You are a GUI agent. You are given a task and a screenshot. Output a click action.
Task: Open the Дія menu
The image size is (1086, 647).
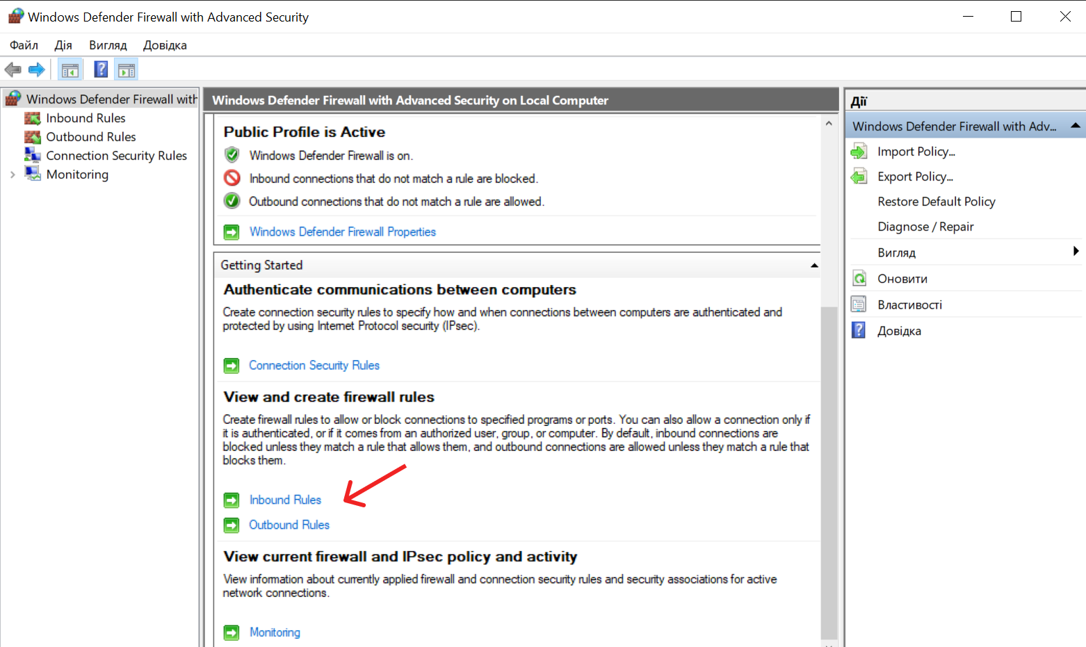pyautogui.click(x=63, y=45)
